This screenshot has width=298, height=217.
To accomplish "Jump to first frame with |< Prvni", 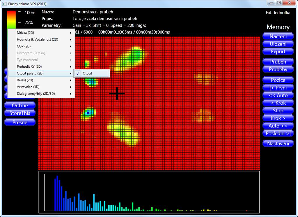I will click(278, 87).
